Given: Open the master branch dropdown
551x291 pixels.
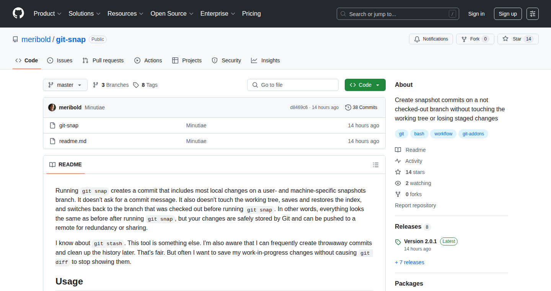Looking at the screenshot, I should point(65,85).
